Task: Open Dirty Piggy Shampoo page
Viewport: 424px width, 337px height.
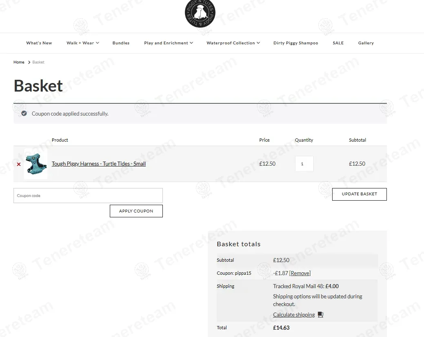Action: (295, 43)
